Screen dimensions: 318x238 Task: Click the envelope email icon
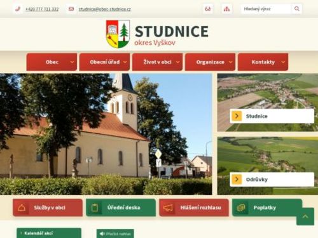click(71, 9)
